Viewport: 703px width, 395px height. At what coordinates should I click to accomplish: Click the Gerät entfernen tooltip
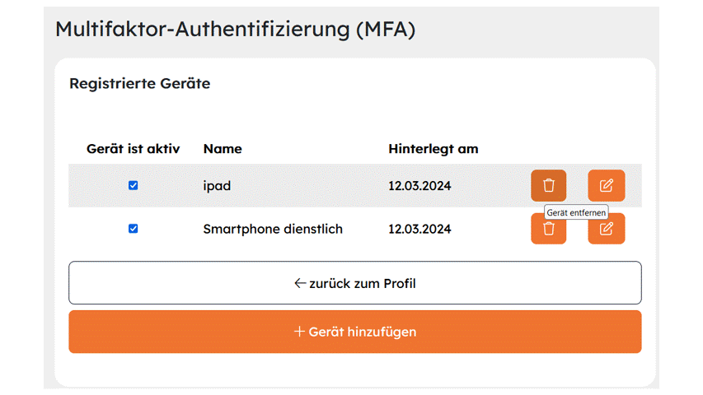coord(576,213)
